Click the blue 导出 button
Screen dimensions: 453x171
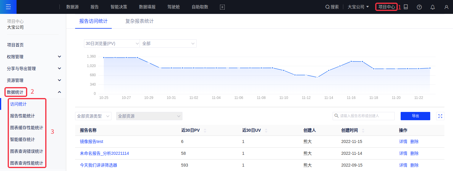tap(415, 116)
